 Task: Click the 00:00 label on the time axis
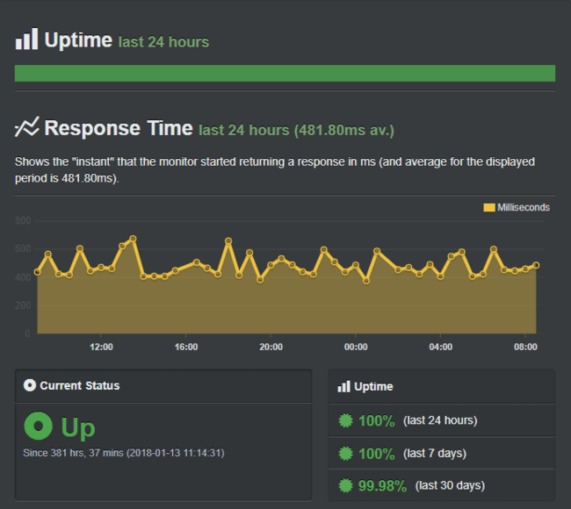tap(356, 348)
